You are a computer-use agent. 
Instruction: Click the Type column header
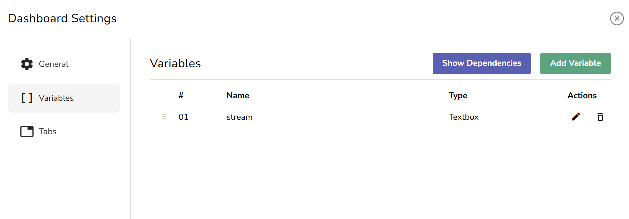(458, 96)
